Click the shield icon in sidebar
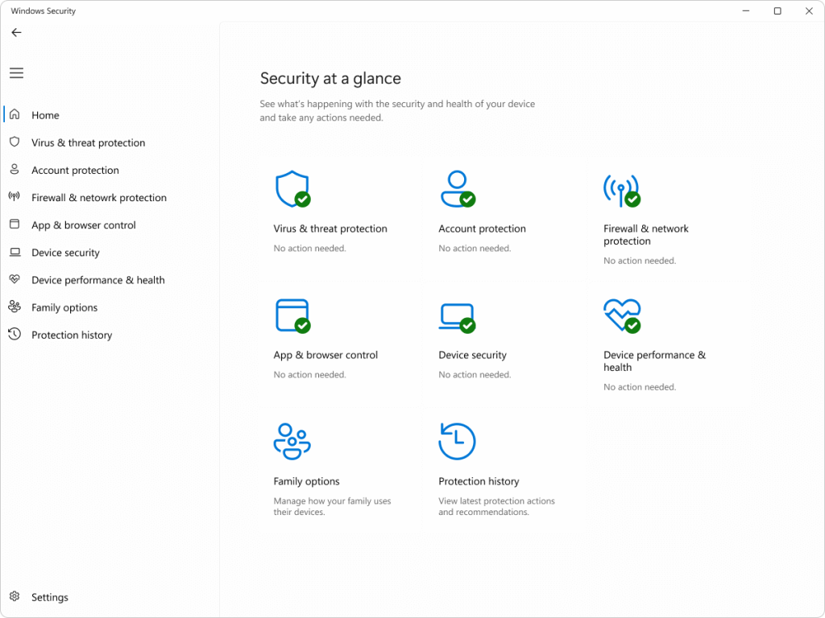Viewport: 825px width, 618px height. click(x=15, y=142)
